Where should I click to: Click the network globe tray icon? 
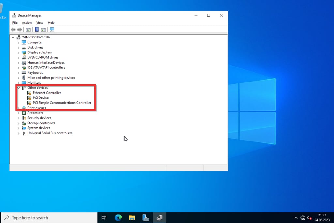(303, 218)
